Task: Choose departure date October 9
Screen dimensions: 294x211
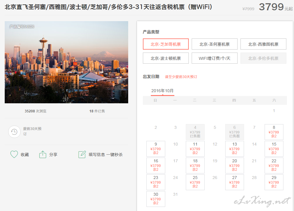Action: pyautogui.click(x=156, y=149)
